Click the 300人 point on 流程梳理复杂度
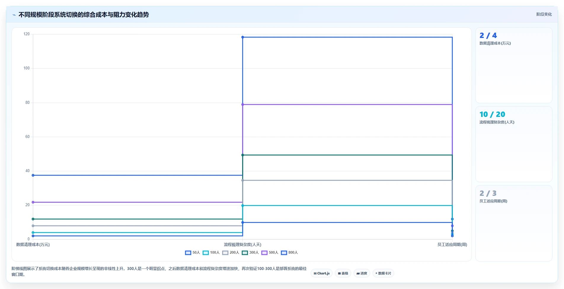 [x=242, y=155]
